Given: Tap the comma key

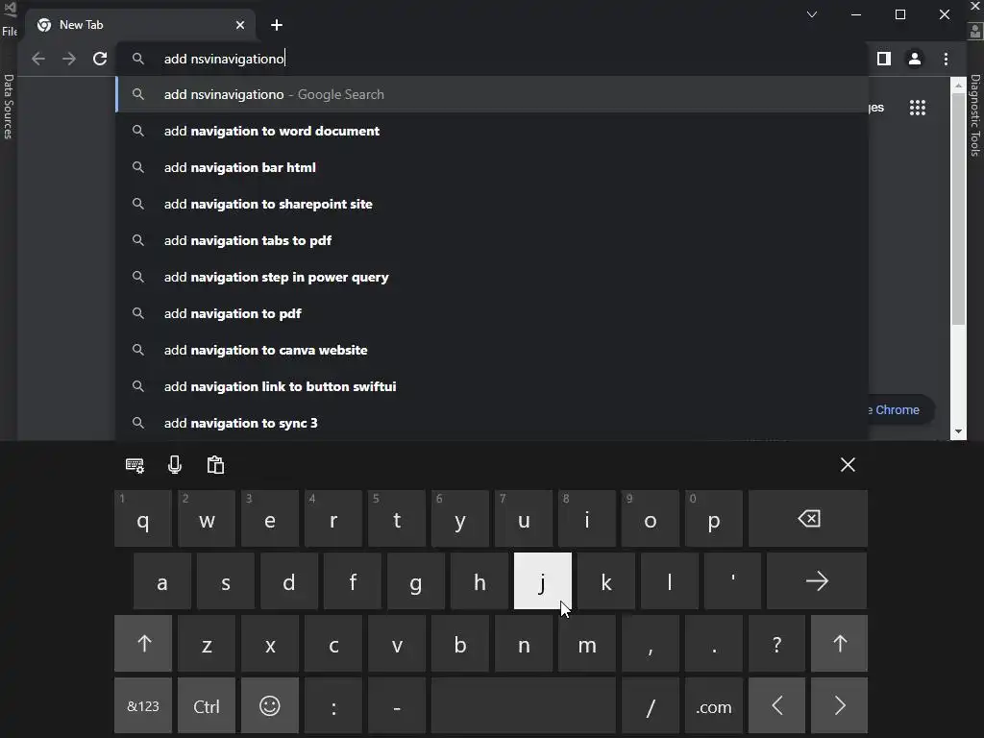Looking at the screenshot, I should click(651, 644).
